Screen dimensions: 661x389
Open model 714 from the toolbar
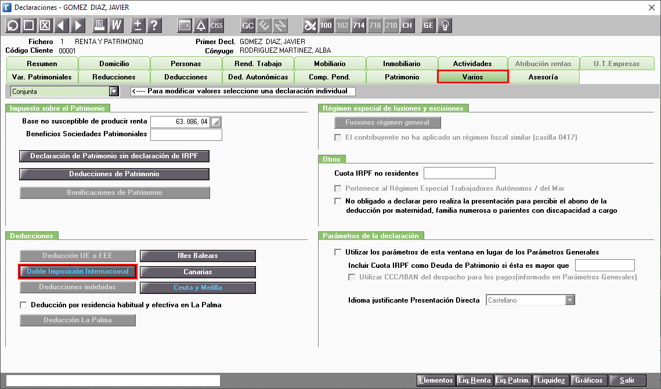click(x=359, y=26)
